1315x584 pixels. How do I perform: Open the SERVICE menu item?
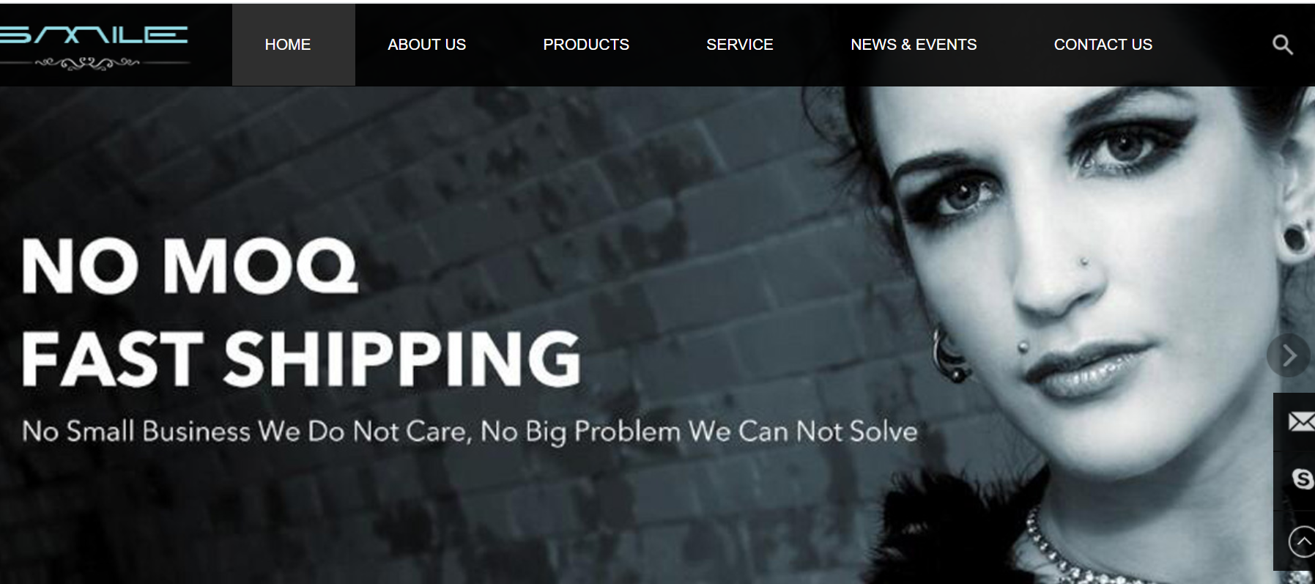(740, 45)
